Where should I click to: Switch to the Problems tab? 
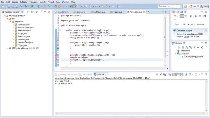point(60,74)
